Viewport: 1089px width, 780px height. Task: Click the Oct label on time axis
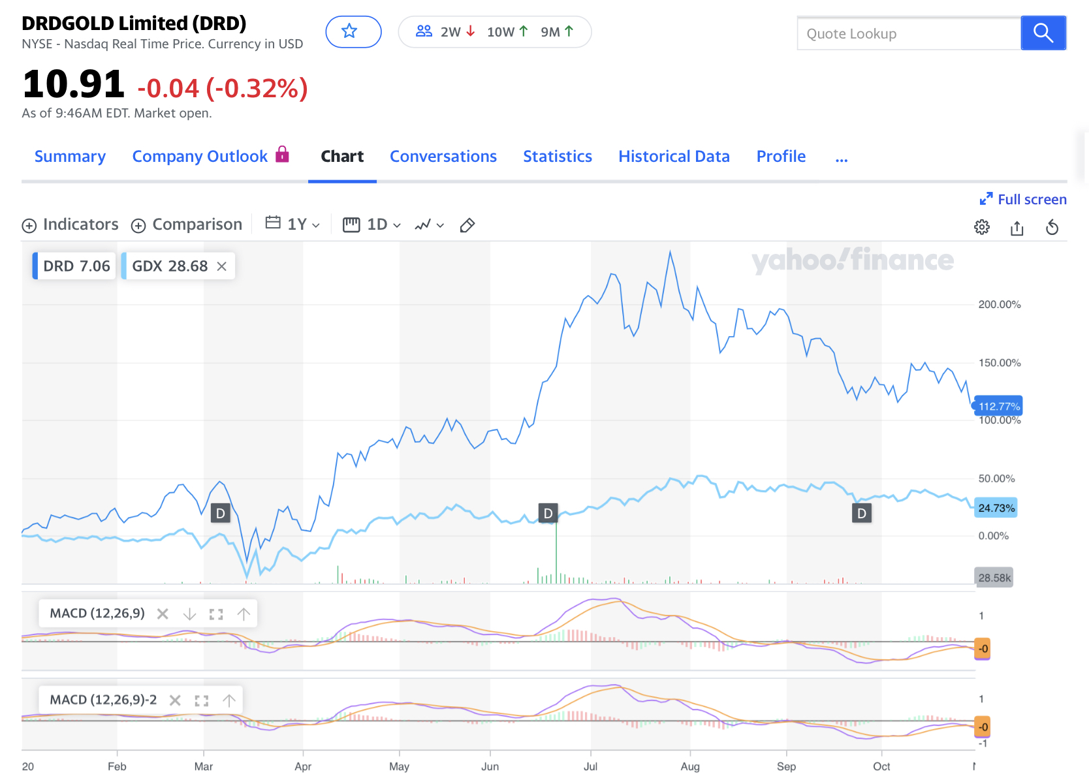881,766
